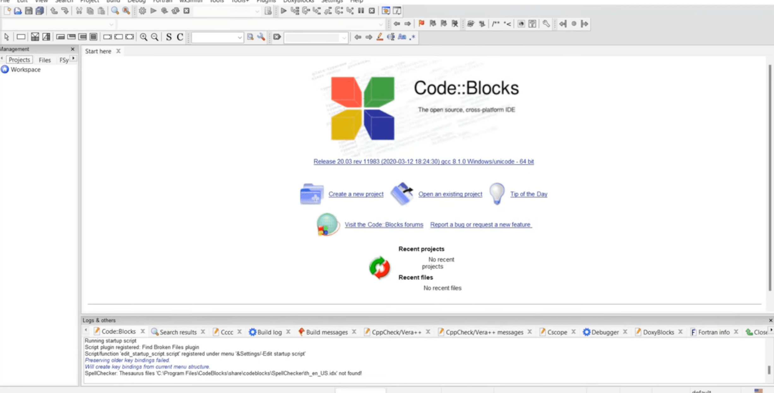The height and width of the screenshot is (393, 774).
Task: Toggle the Management panel visibility
Action: click(x=73, y=49)
